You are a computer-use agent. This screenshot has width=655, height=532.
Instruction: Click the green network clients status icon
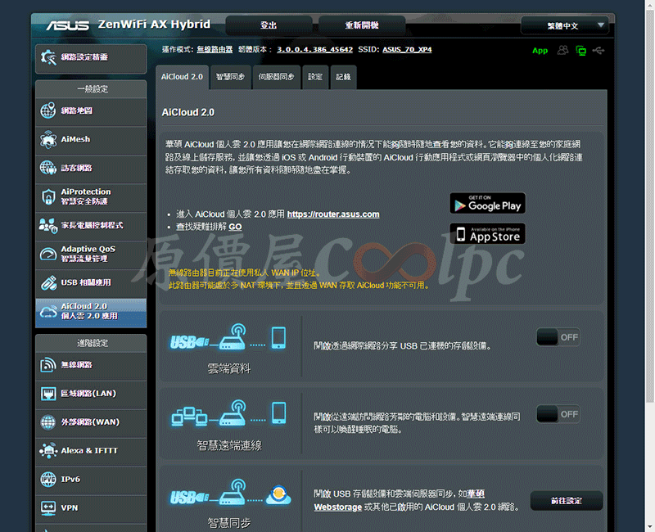[580, 51]
